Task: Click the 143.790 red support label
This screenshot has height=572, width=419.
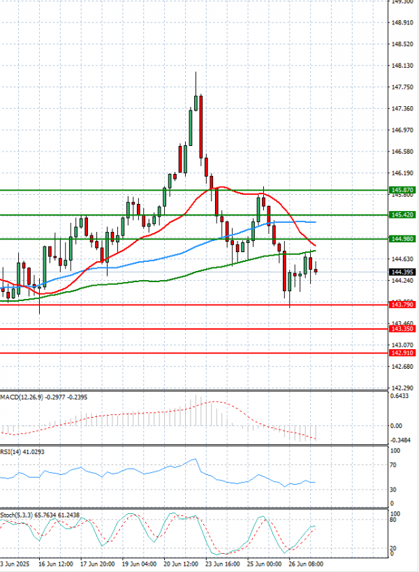Action: tap(402, 305)
